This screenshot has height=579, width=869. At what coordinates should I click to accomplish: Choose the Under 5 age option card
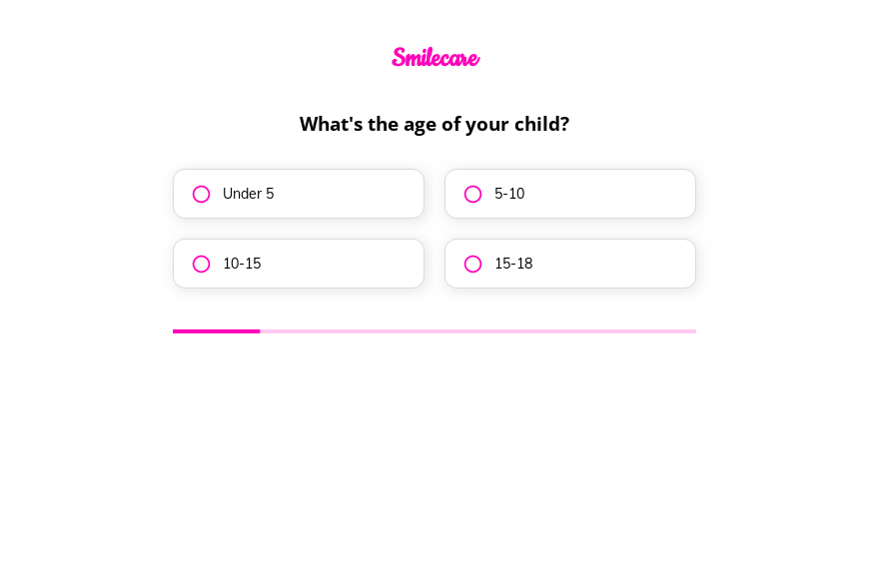[x=299, y=194]
